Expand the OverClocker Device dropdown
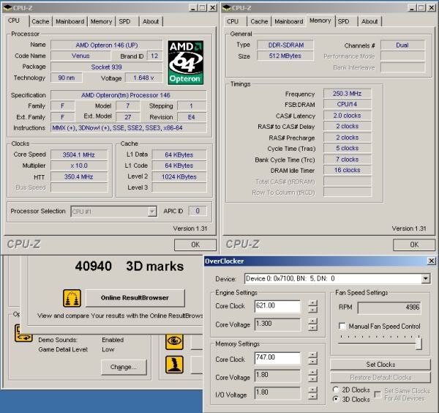This screenshot has width=439, height=413. (x=426, y=278)
